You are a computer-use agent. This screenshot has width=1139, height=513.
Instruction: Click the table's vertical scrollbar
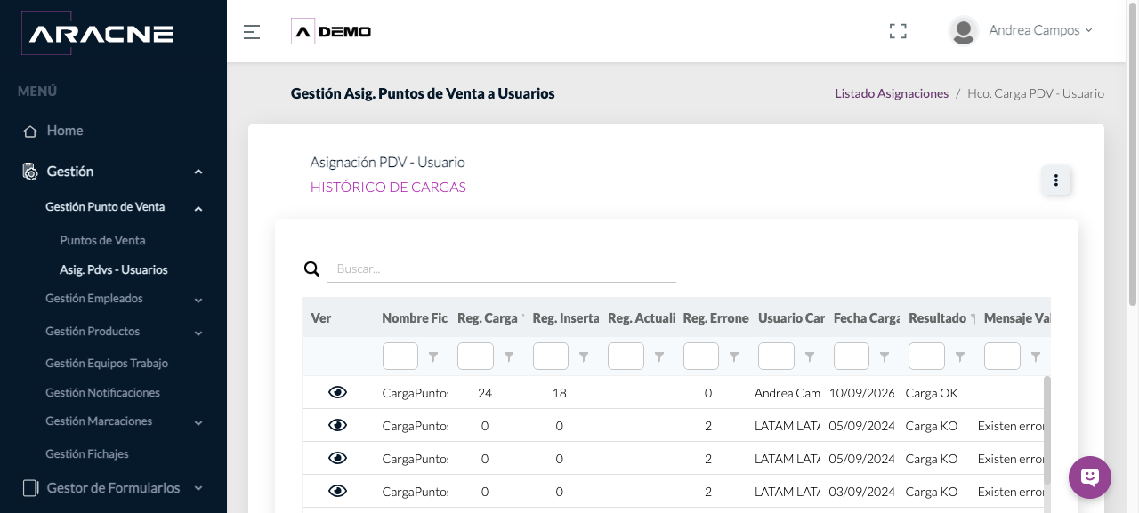[1046, 430]
